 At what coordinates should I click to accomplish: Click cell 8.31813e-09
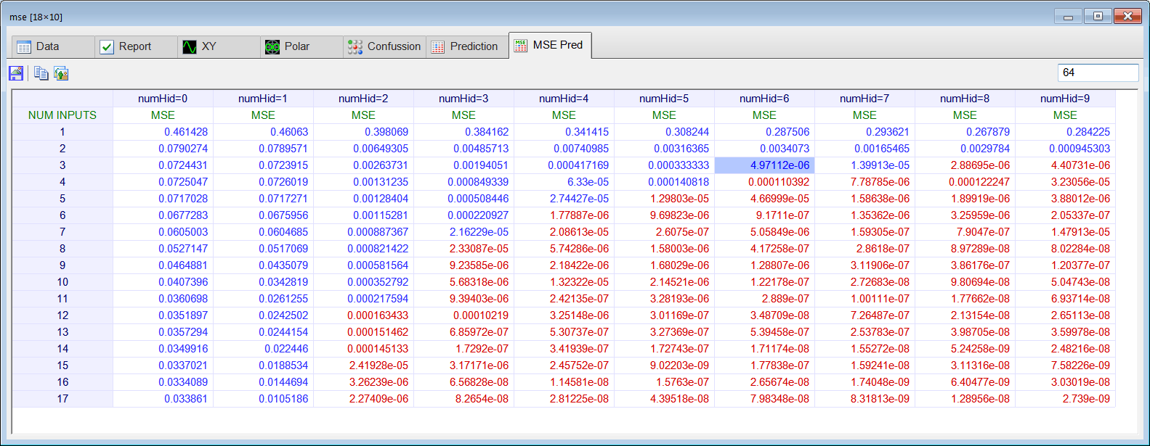point(864,399)
